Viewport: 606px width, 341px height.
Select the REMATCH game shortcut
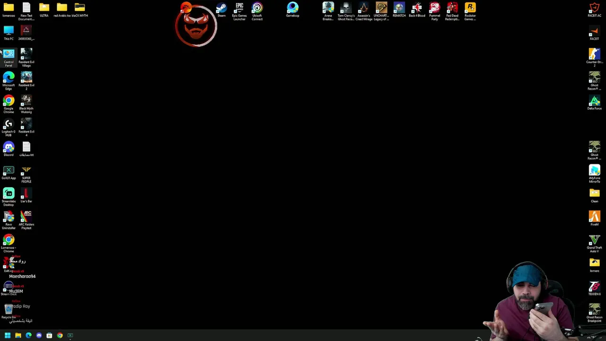click(399, 10)
